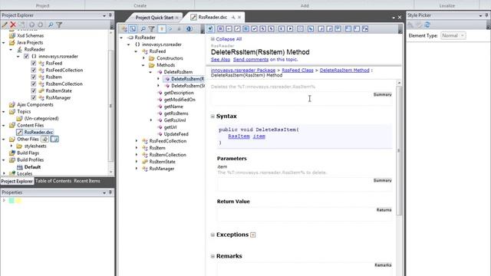491x276 pixels.
Task: Click the magnifier search icon above the RssReader tree
Action: 143,29
